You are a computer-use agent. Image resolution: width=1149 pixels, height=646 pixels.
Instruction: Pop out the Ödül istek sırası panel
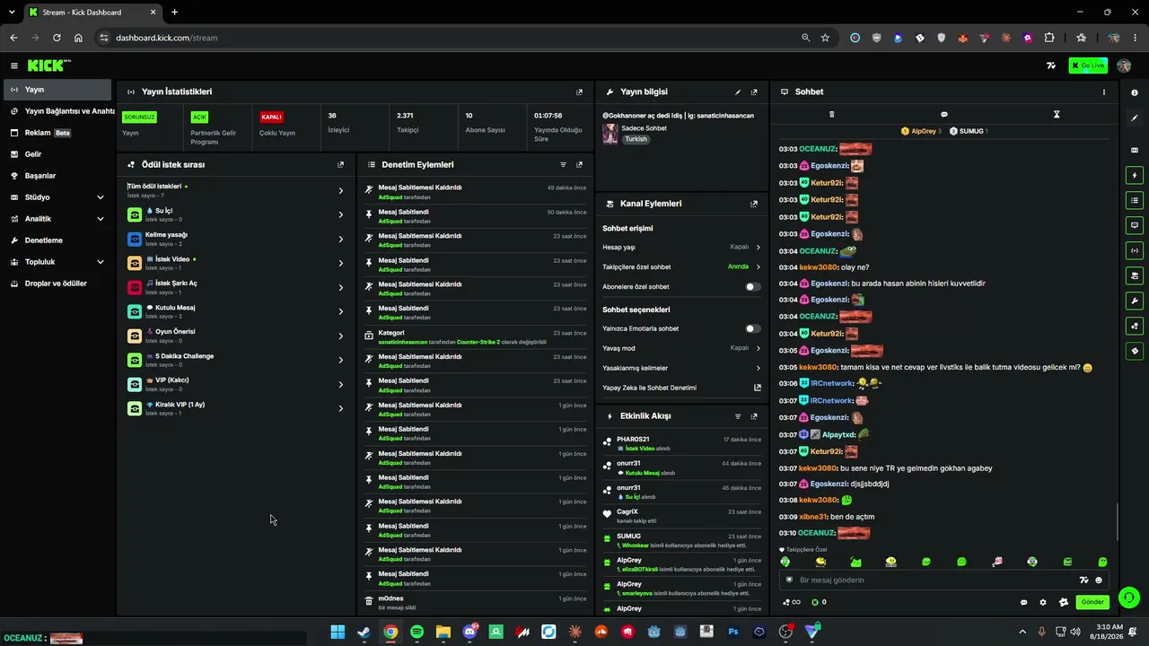340,164
